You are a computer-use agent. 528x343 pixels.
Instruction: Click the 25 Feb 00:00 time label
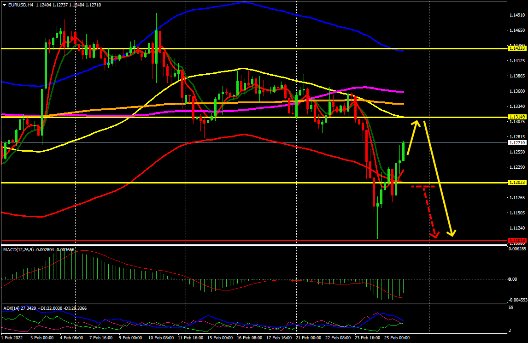coord(397,337)
